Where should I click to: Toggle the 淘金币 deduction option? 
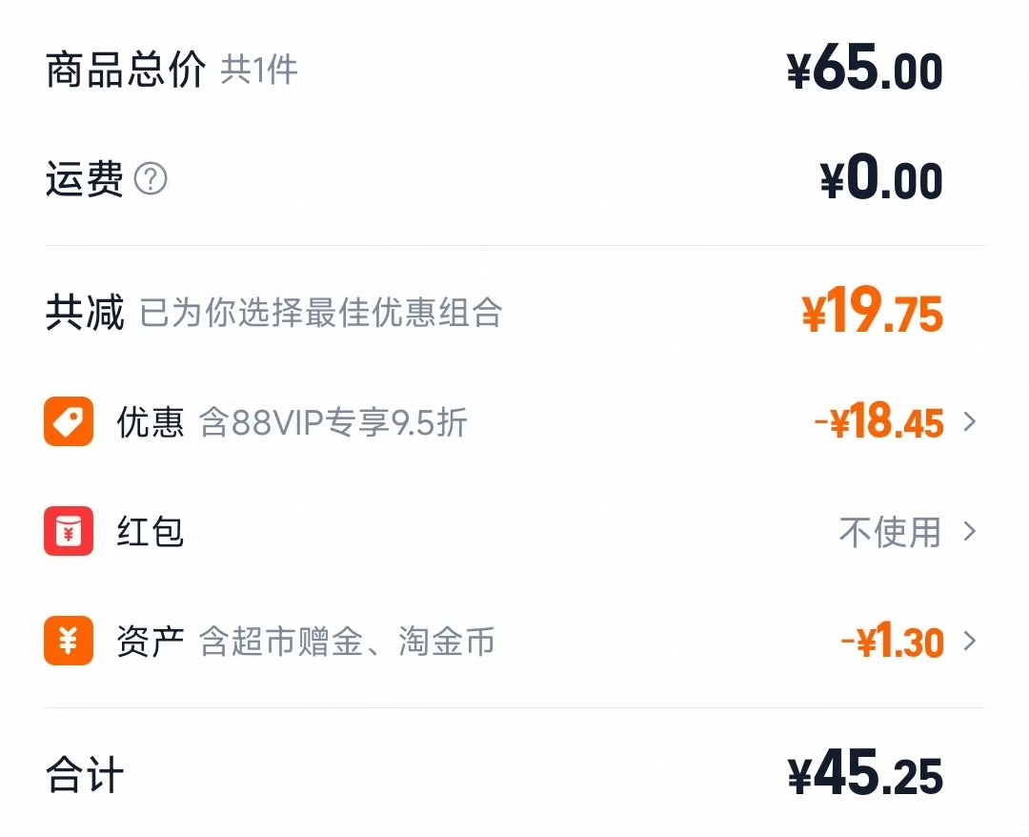click(x=446, y=642)
